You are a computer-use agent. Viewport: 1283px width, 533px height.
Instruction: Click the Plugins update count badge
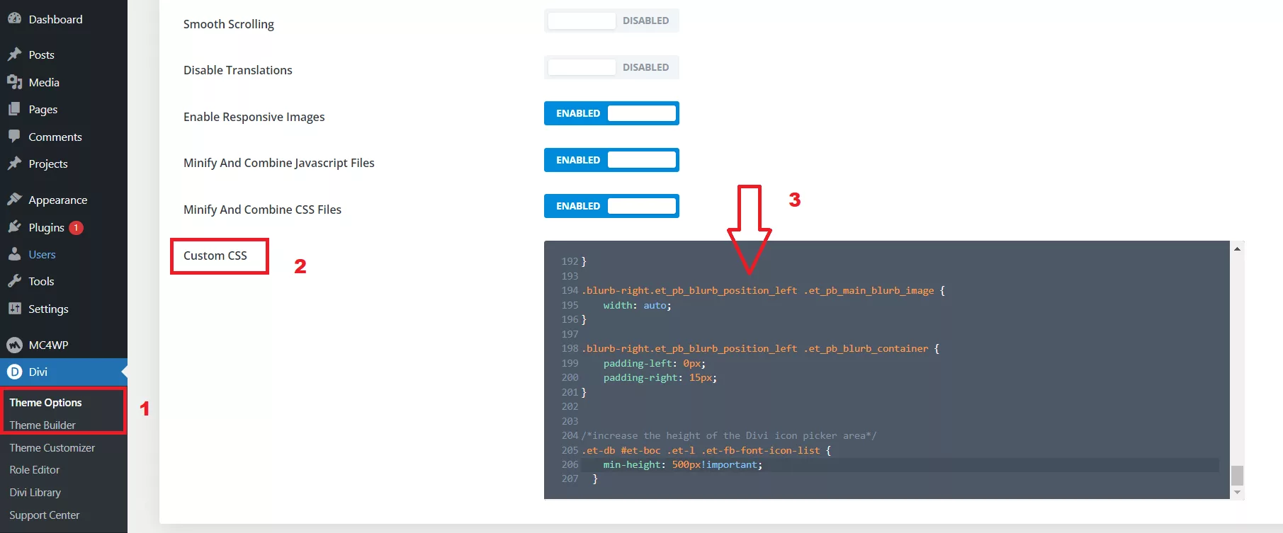[x=77, y=227]
